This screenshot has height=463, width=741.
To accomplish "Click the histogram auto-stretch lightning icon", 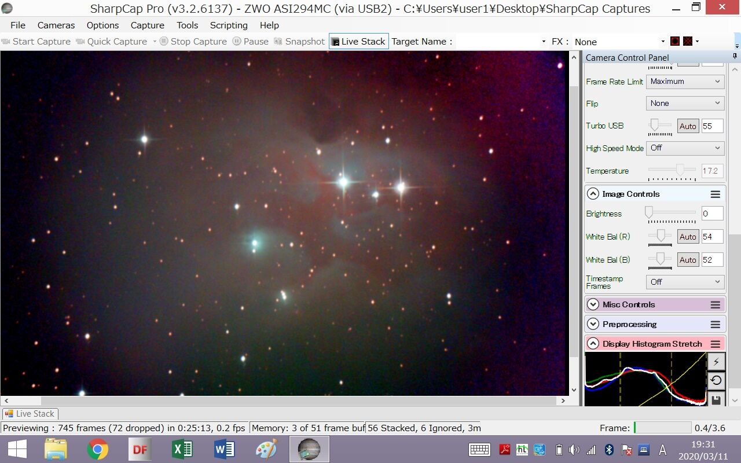I will 716,362.
